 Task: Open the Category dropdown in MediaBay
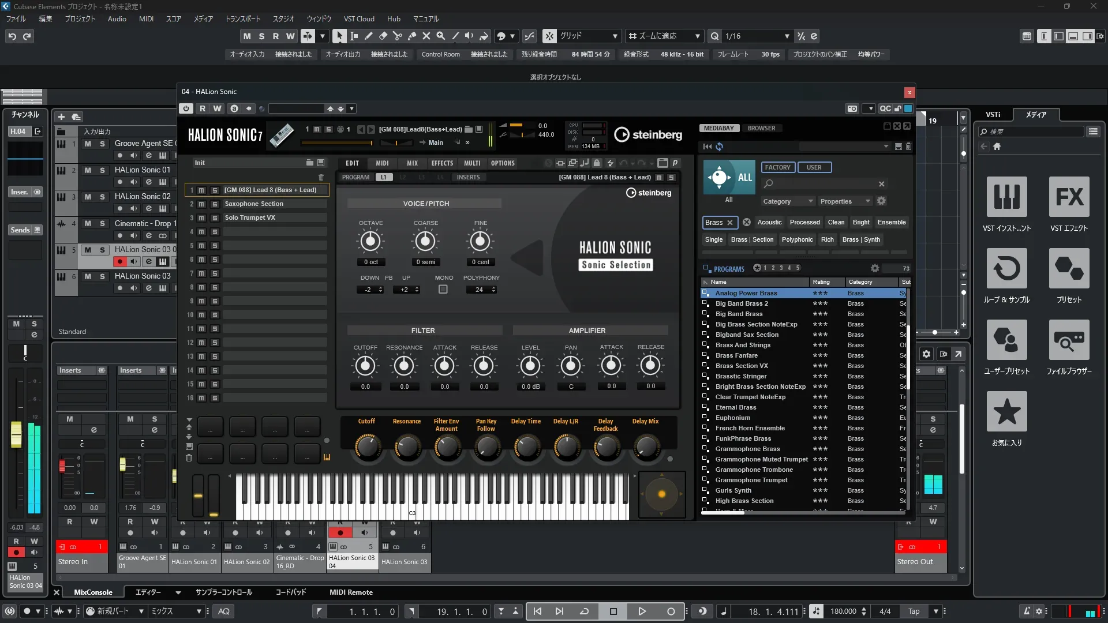(787, 201)
